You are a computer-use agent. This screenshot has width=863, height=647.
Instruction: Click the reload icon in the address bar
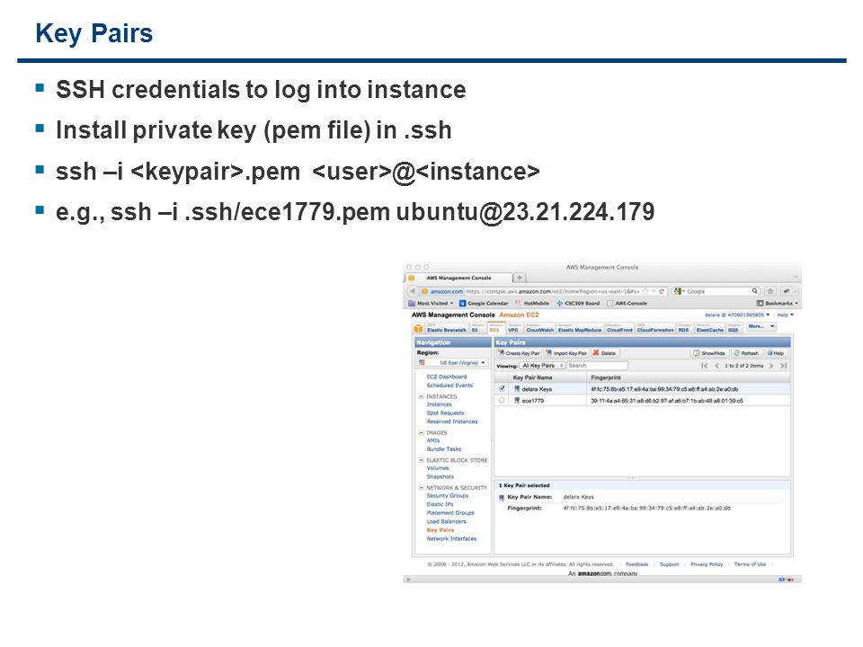point(661,291)
